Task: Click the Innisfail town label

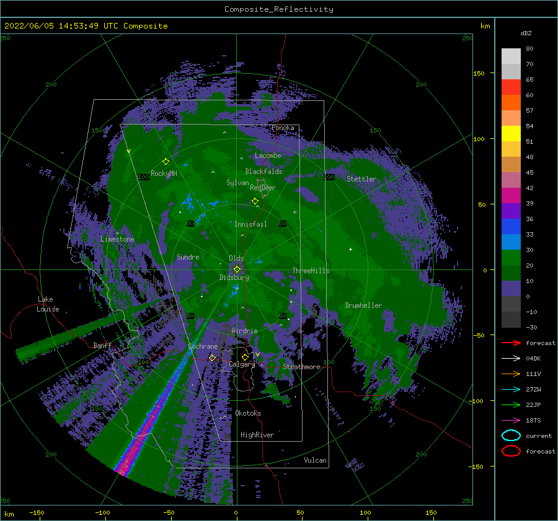Action: coord(250,224)
